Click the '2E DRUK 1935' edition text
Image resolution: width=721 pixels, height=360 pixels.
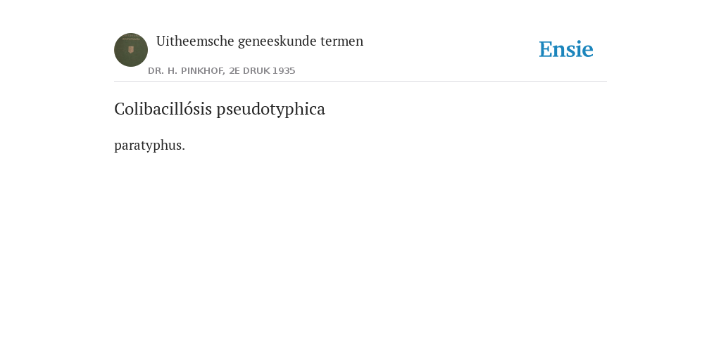coord(262,71)
